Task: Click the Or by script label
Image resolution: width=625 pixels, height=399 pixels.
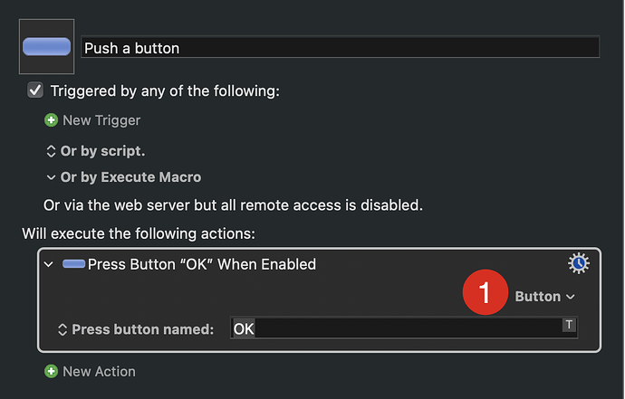Action: pyautogui.click(x=103, y=151)
